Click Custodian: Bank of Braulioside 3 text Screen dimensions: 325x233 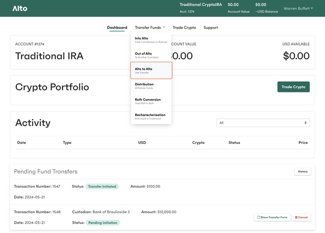(x=101, y=212)
